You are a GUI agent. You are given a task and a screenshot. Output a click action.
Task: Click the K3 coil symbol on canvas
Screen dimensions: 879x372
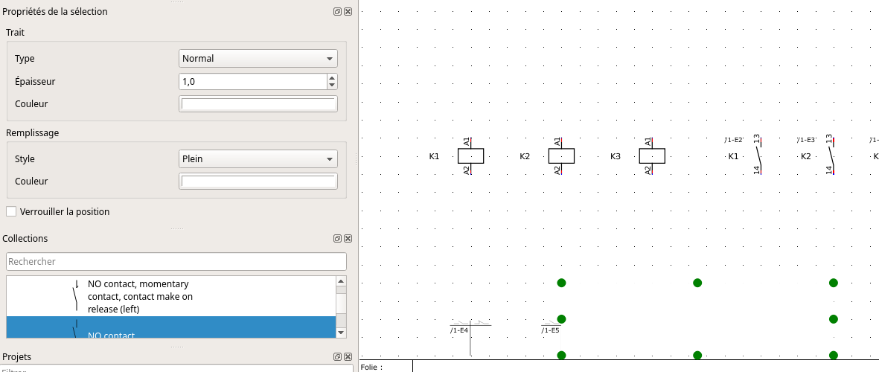pyautogui.click(x=652, y=156)
